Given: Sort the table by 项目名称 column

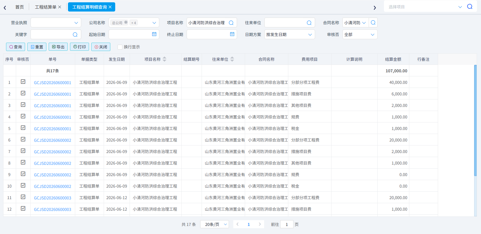Looking at the screenshot, I should point(164,59).
